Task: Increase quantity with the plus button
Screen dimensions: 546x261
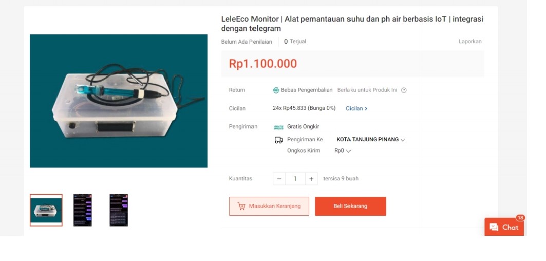Action: coord(311,179)
